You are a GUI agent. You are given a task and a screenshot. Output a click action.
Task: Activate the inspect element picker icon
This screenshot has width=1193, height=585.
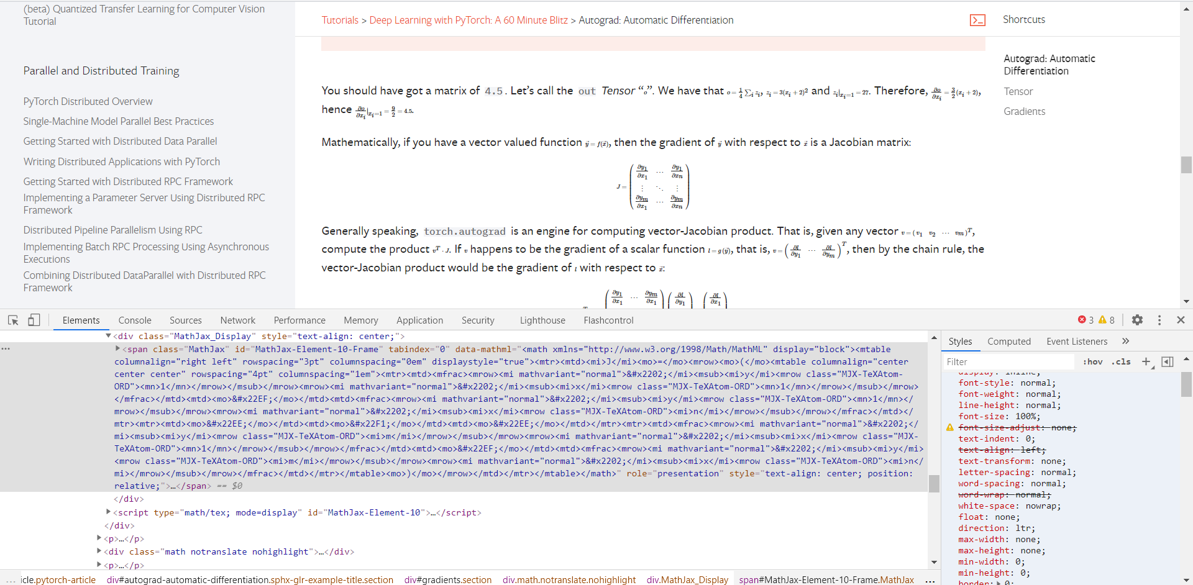13,320
